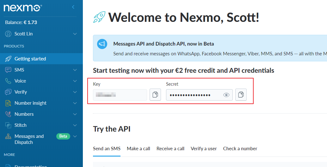This screenshot has height=167, width=327.
Task: Click the Number insight document icon
Action: [8, 103]
